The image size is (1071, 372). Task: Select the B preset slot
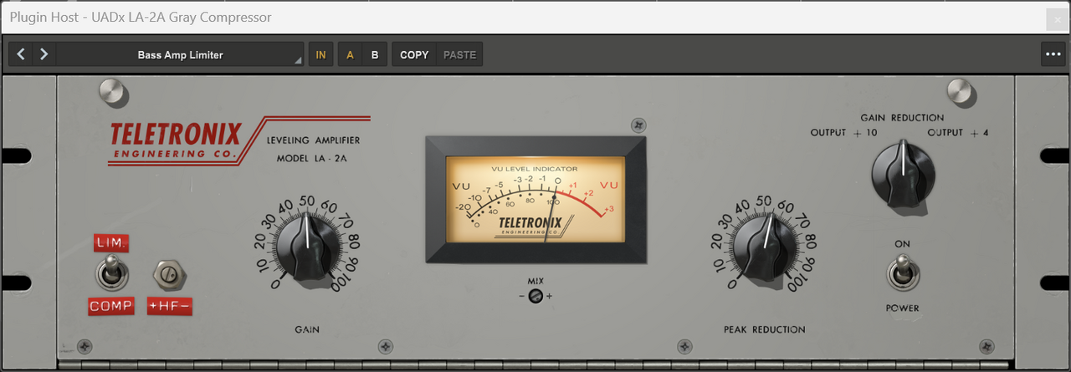[x=375, y=55]
